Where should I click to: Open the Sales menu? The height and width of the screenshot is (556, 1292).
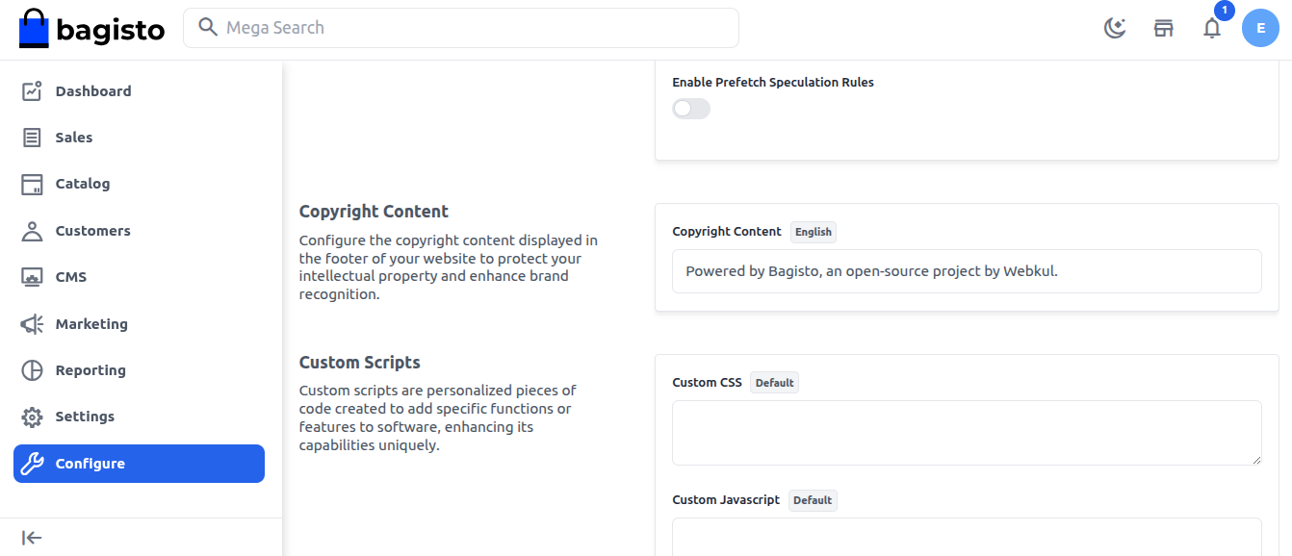73,138
